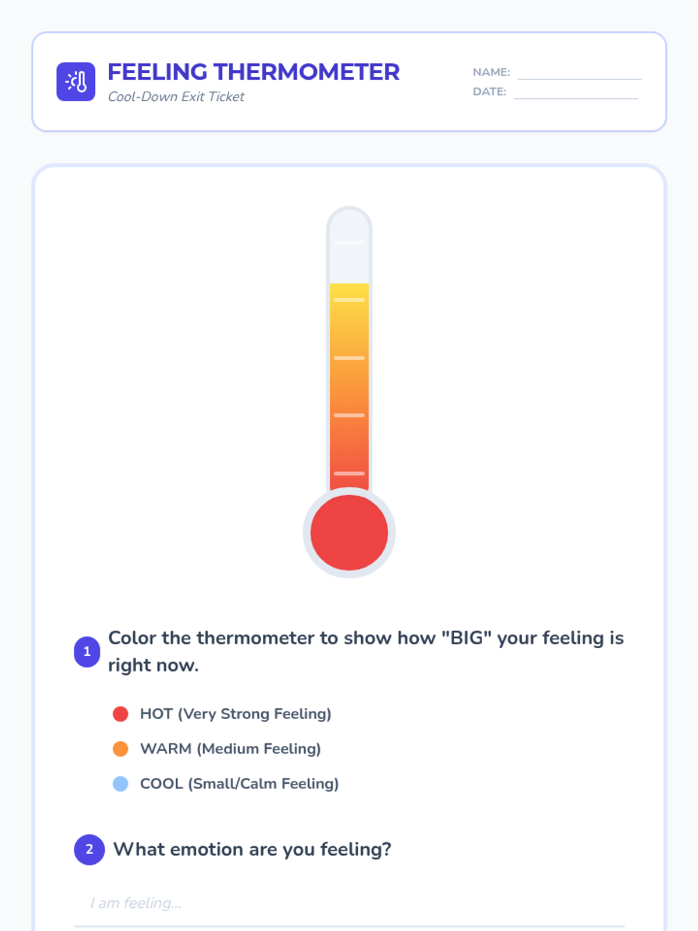Select the blue COOL color dot

pyautogui.click(x=120, y=784)
